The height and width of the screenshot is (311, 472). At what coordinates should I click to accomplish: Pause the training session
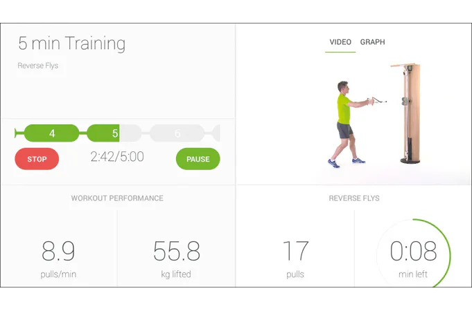(x=198, y=159)
